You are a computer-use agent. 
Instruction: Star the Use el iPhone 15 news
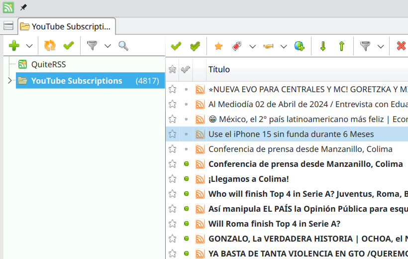click(173, 134)
